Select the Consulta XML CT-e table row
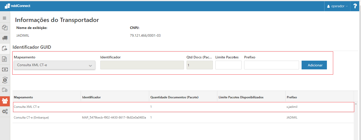361x140 pixels. 183,107
